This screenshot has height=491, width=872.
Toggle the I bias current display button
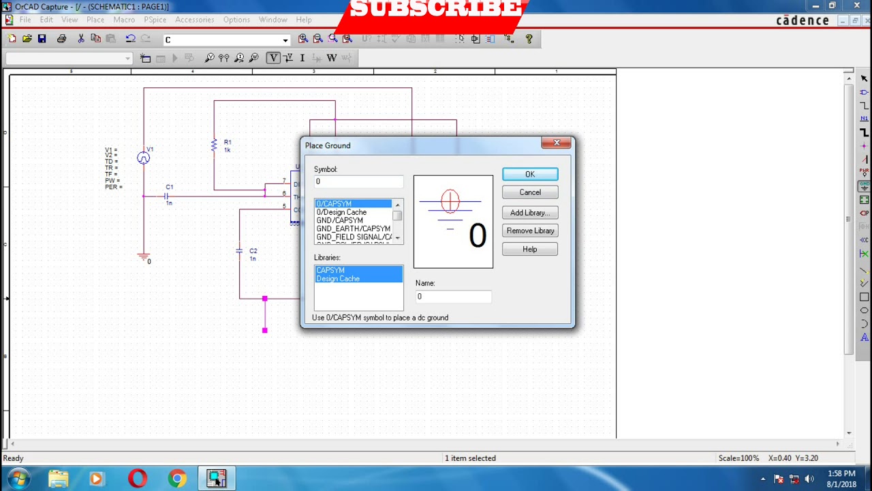tap(302, 58)
